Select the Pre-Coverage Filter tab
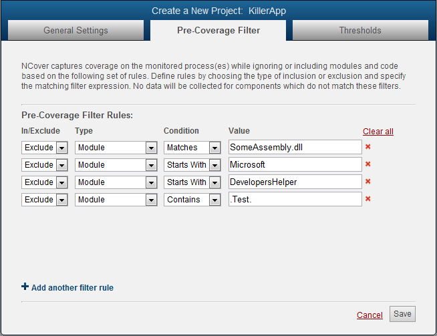 tap(218, 30)
